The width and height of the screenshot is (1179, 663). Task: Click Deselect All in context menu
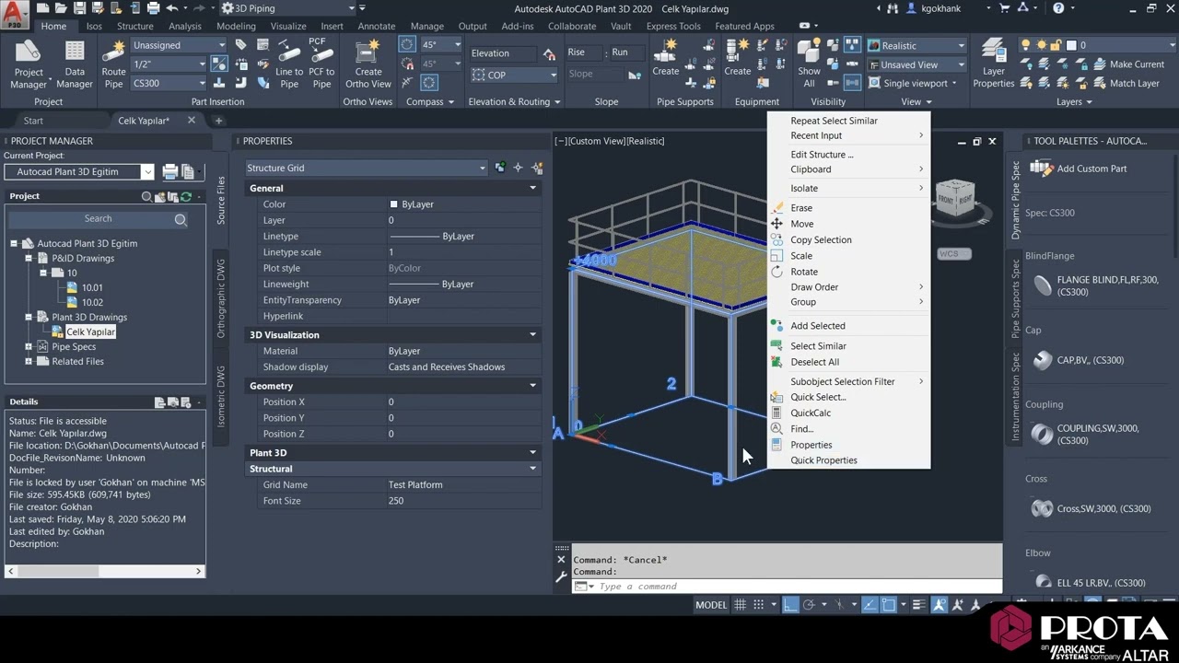814,362
